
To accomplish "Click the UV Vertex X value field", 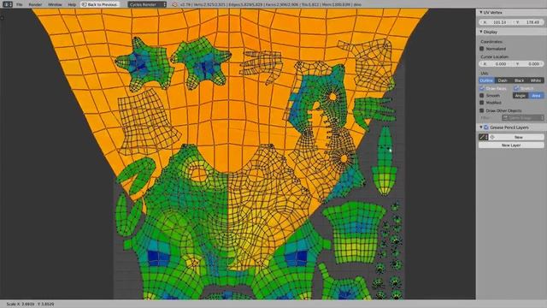I will click(496, 22).
